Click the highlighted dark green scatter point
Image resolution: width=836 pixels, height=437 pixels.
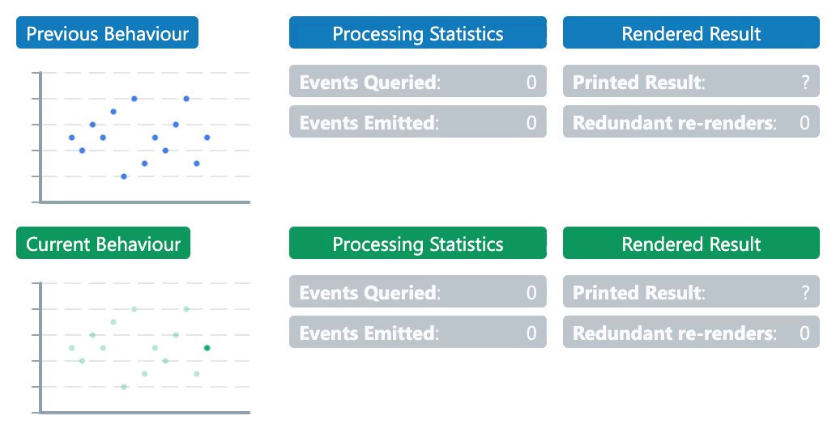(207, 348)
